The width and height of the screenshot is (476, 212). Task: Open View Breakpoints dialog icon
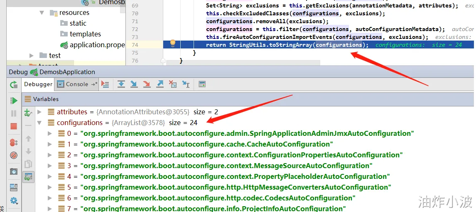tap(14, 142)
